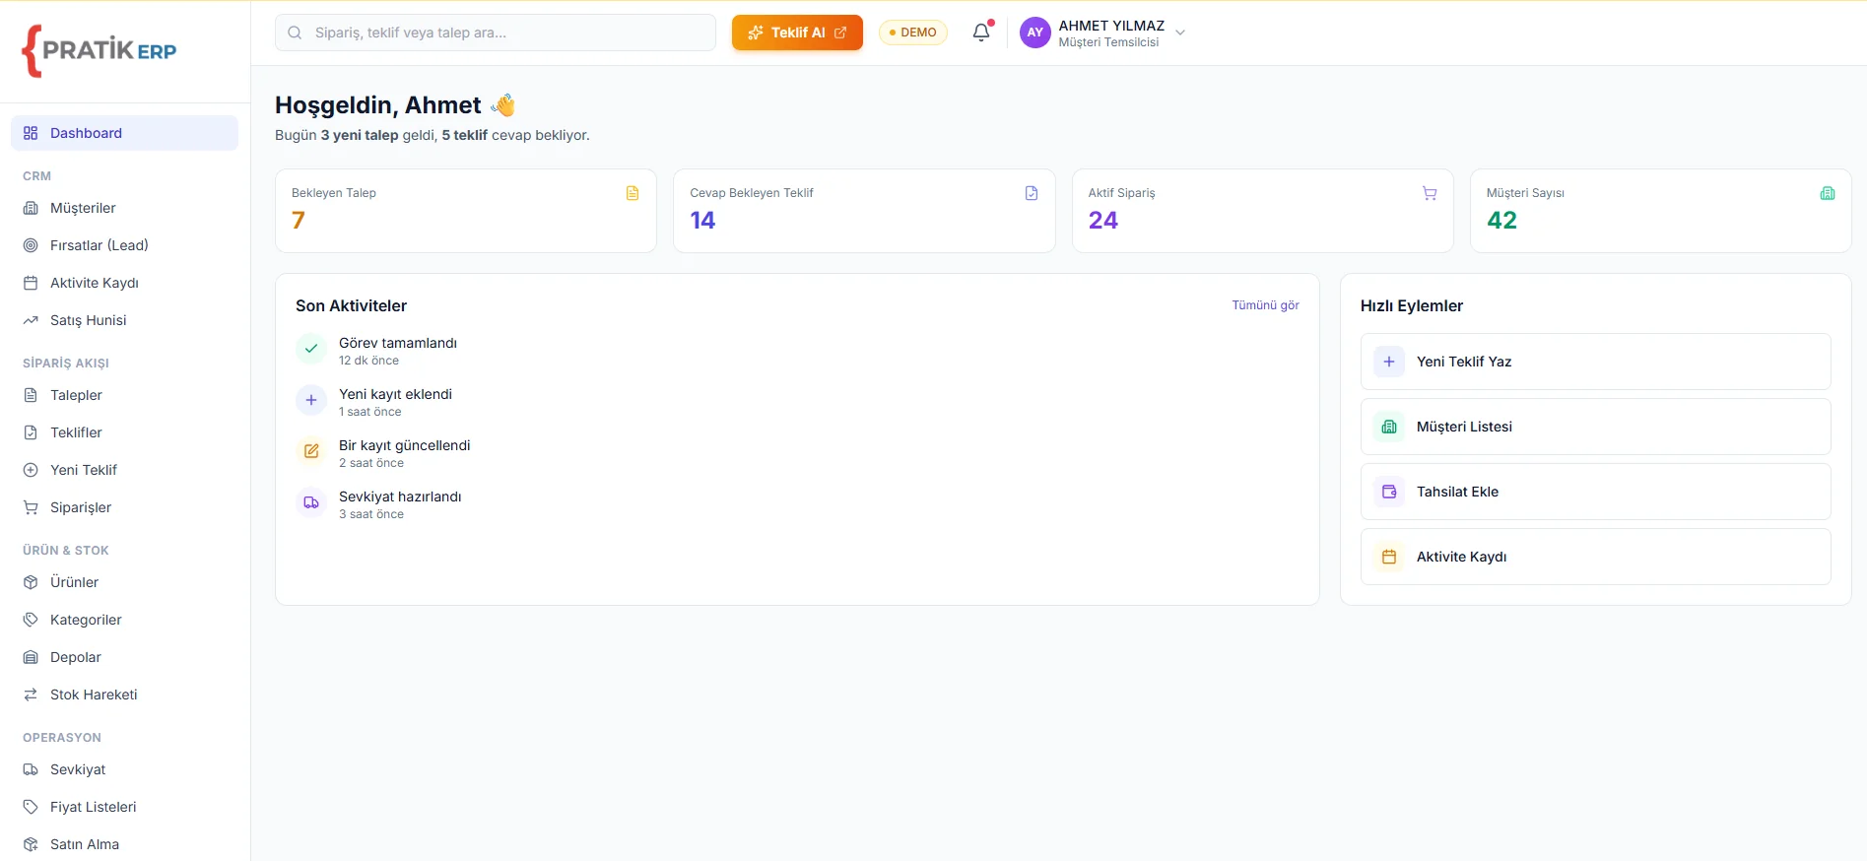Click the DEMO badge
The image size is (1867, 861).
[912, 33]
